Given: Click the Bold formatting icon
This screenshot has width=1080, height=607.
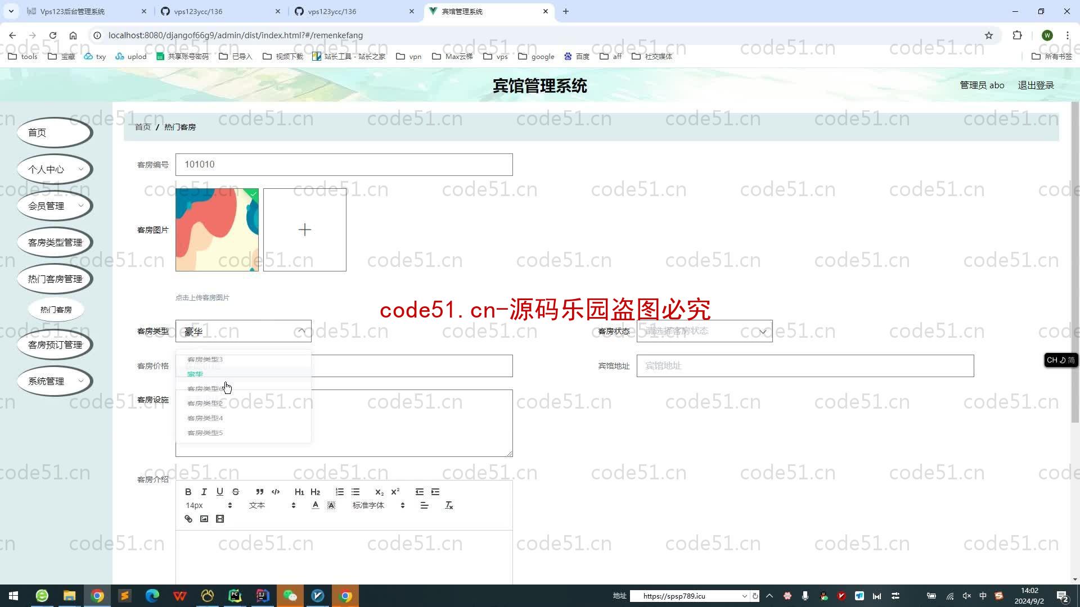Looking at the screenshot, I should (x=188, y=491).
